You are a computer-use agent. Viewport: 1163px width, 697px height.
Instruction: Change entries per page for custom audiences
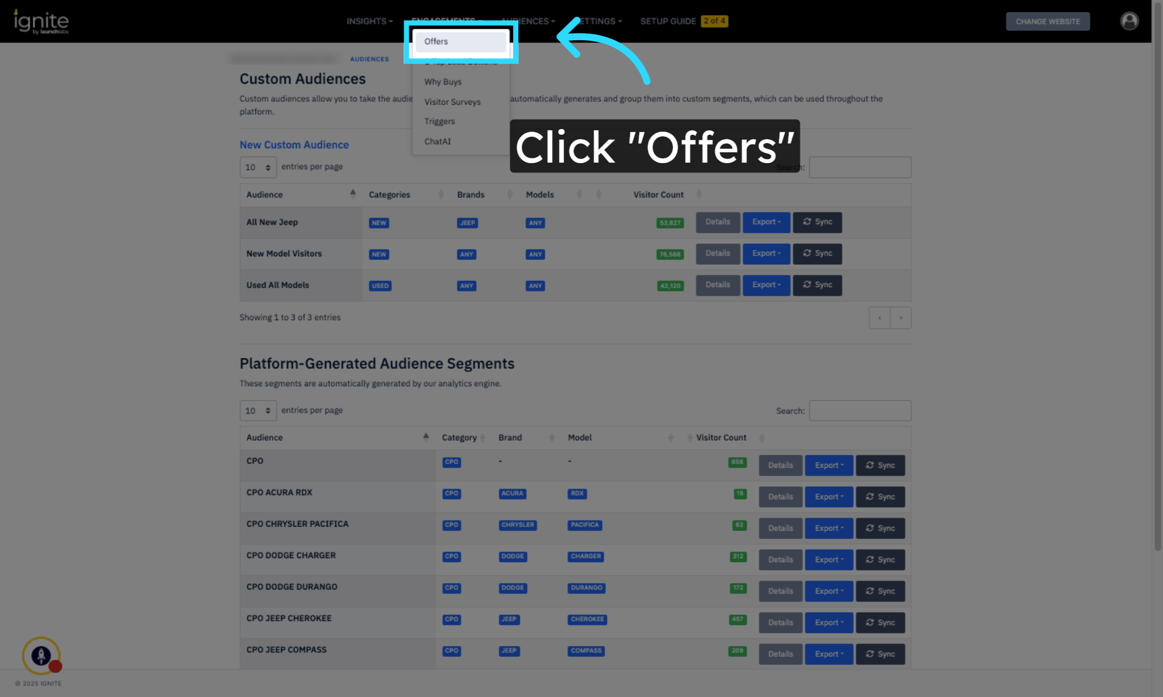tap(258, 167)
